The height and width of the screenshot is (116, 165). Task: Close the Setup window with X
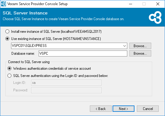pyautogui.click(x=158, y=4)
